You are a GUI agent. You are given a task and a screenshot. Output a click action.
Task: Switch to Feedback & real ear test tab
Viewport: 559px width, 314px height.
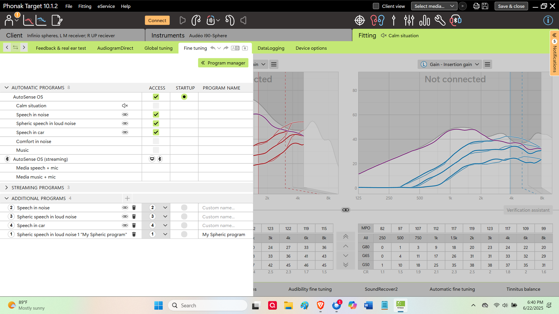pyautogui.click(x=61, y=48)
